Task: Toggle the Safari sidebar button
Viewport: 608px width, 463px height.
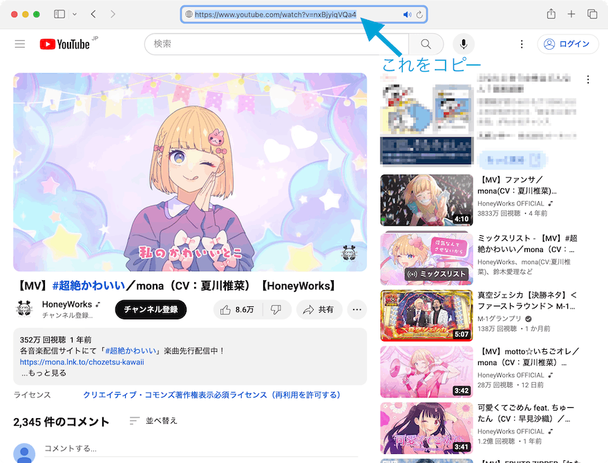Action: (x=59, y=14)
